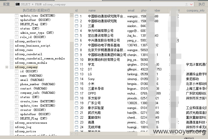Select the nfcswp_log tree item
Screen dimensions: 208x139
(x=23, y=127)
